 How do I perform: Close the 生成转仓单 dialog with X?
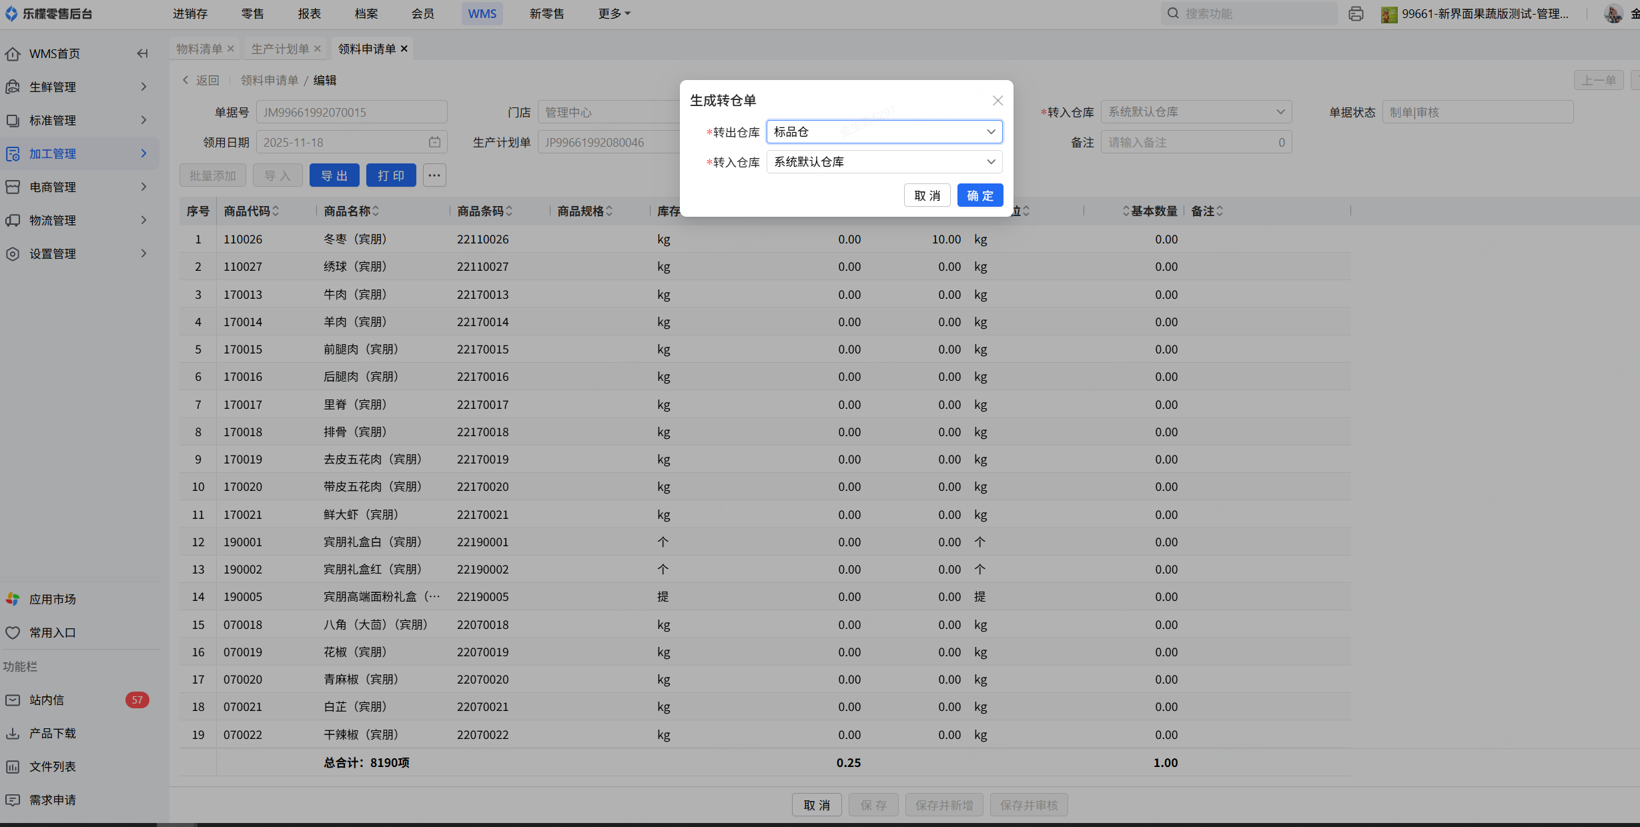pyautogui.click(x=997, y=101)
